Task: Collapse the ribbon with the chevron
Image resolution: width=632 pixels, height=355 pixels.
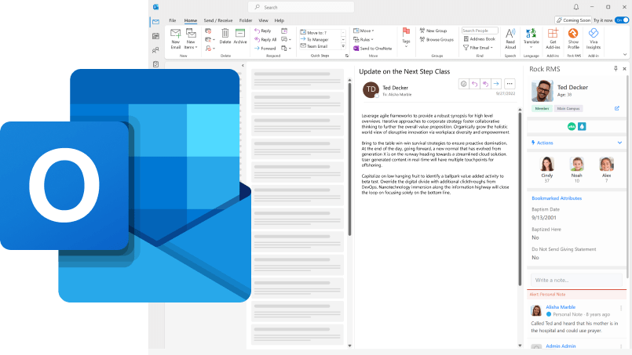Action: [x=625, y=54]
